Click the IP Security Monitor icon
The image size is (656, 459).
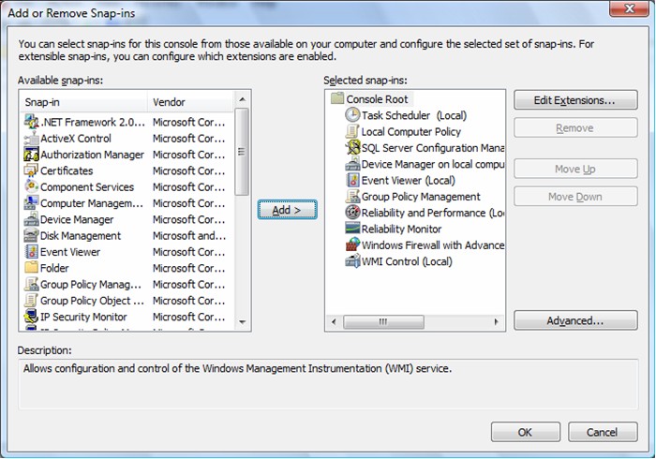(31, 317)
